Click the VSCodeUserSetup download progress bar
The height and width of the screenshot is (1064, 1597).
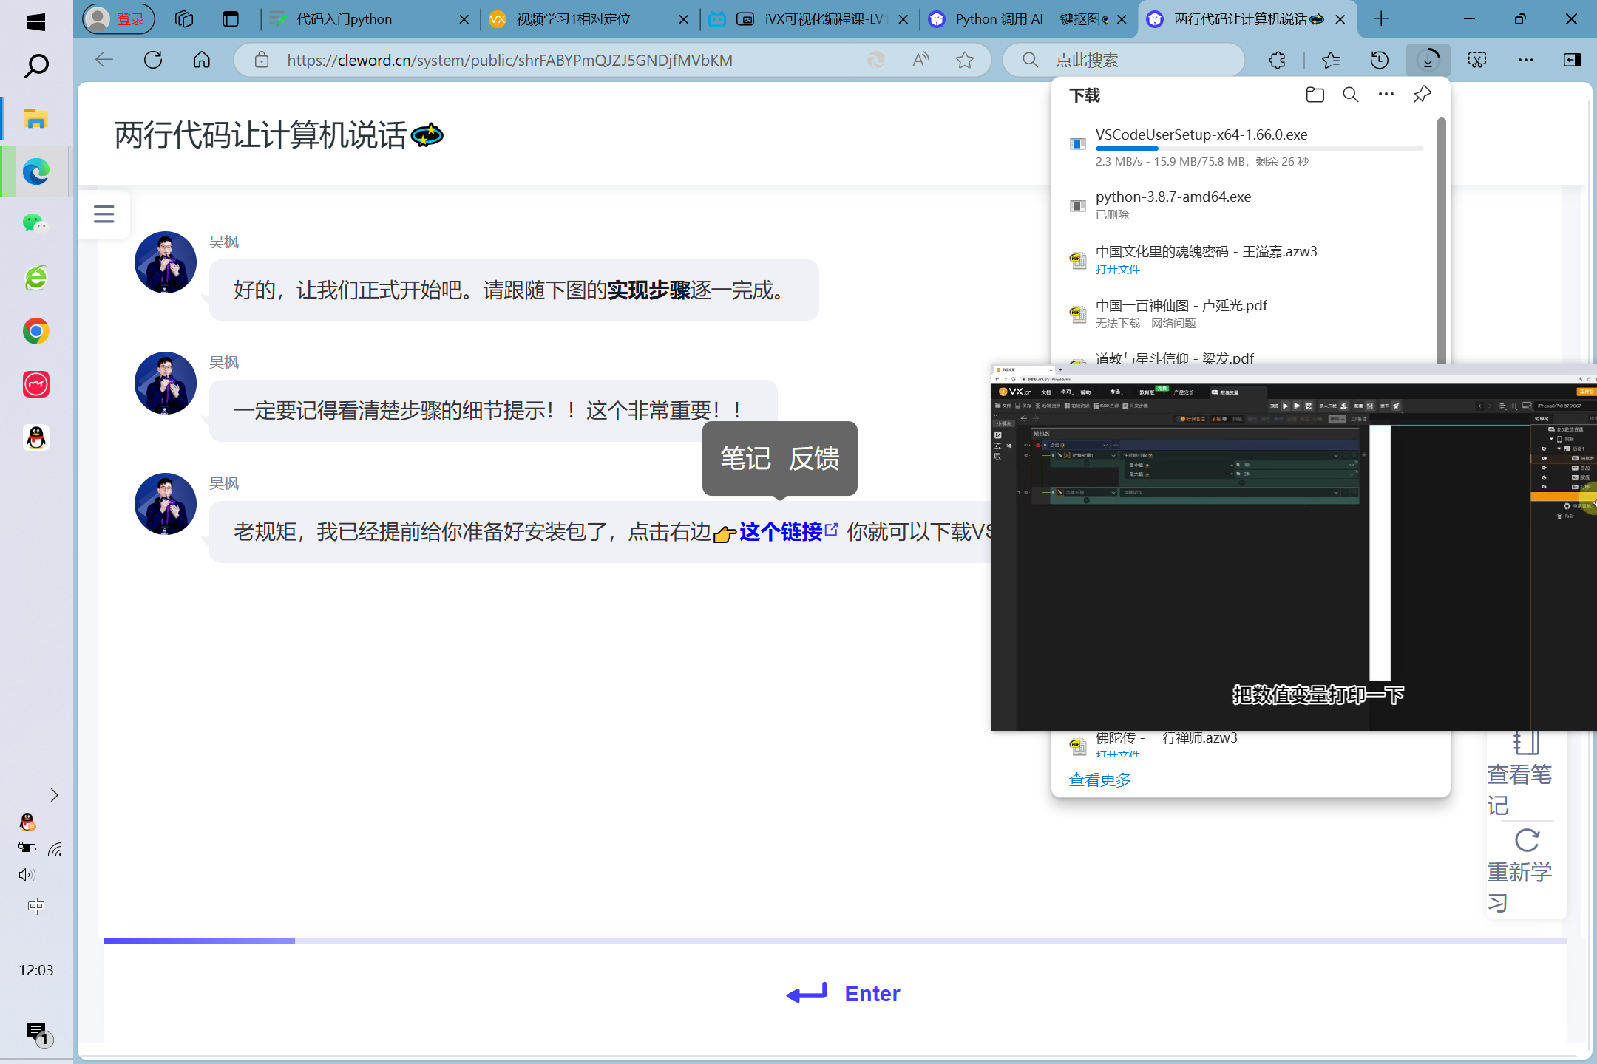point(1259,149)
